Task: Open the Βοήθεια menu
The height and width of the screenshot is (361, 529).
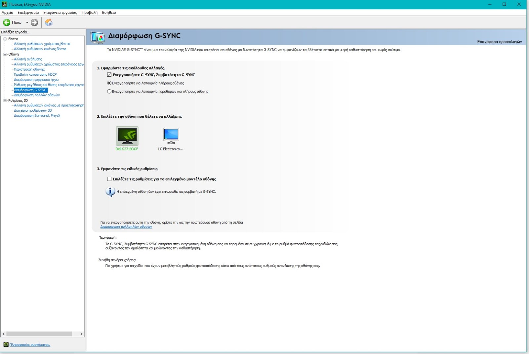Action: [x=109, y=13]
